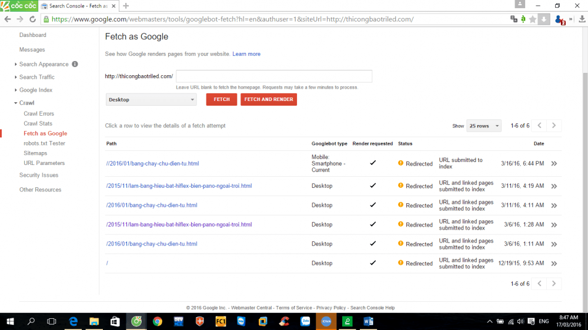Open details arrow for 3/6/16 1:28 AM row

click(554, 225)
